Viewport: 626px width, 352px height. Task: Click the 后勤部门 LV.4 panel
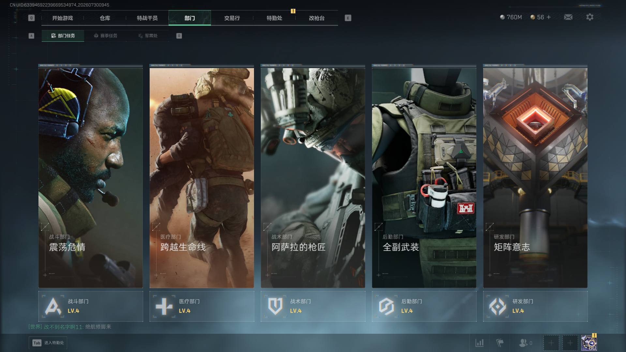424,306
